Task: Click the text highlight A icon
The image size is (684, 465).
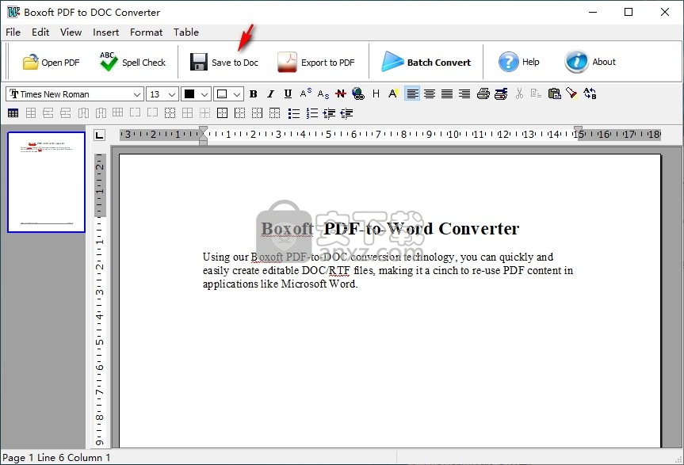Action: point(393,93)
